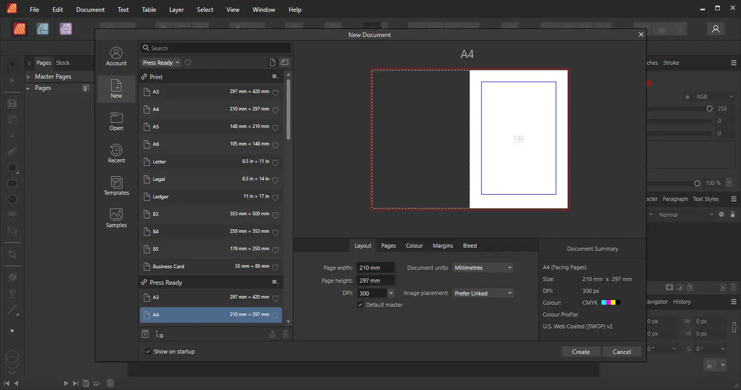Open the Document units dropdown
The image size is (741, 390).
tap(483, 268)
